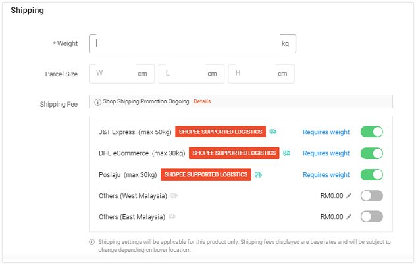Click info icon beside Shop Shipping Promotion

tap(97, 102)
